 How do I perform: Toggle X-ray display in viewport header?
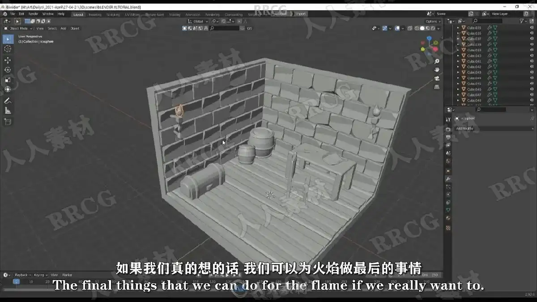[410, 28]
